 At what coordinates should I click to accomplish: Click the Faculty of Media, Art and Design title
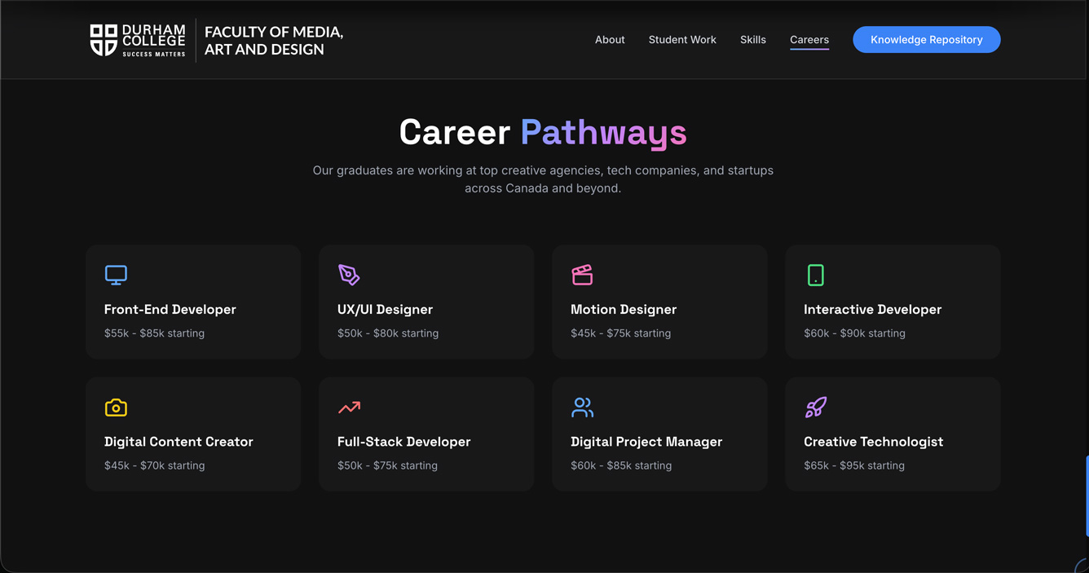coord(274,41)
